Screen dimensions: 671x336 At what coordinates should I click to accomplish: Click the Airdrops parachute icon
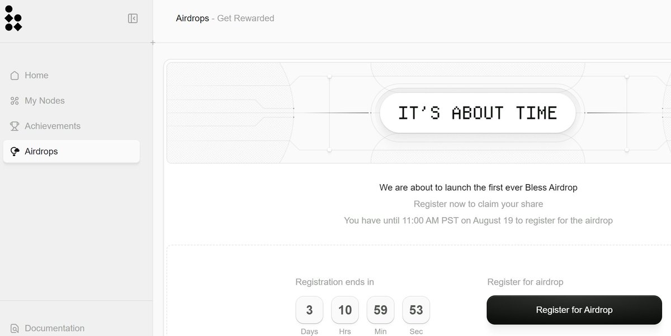[15, 151]
